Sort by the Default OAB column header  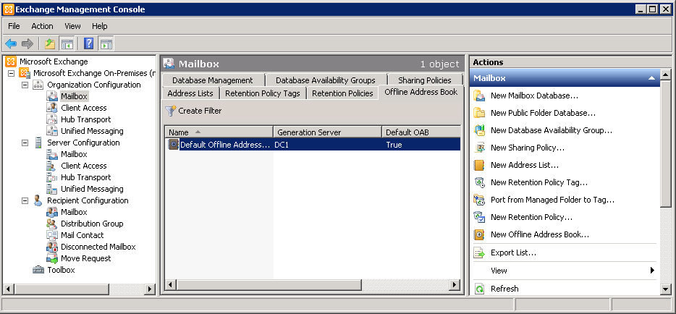click(x=421, y=132)
